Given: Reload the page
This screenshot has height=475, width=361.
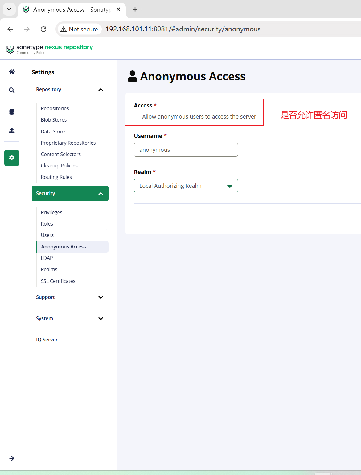Looking at the screenshot, I should 43,29.
